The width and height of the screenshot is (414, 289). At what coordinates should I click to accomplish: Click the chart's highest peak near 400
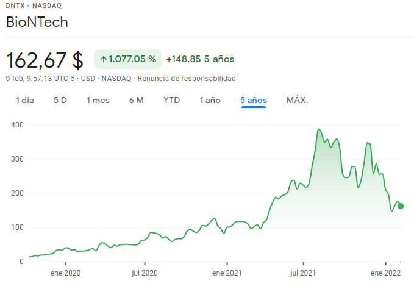tap(318, 129)
